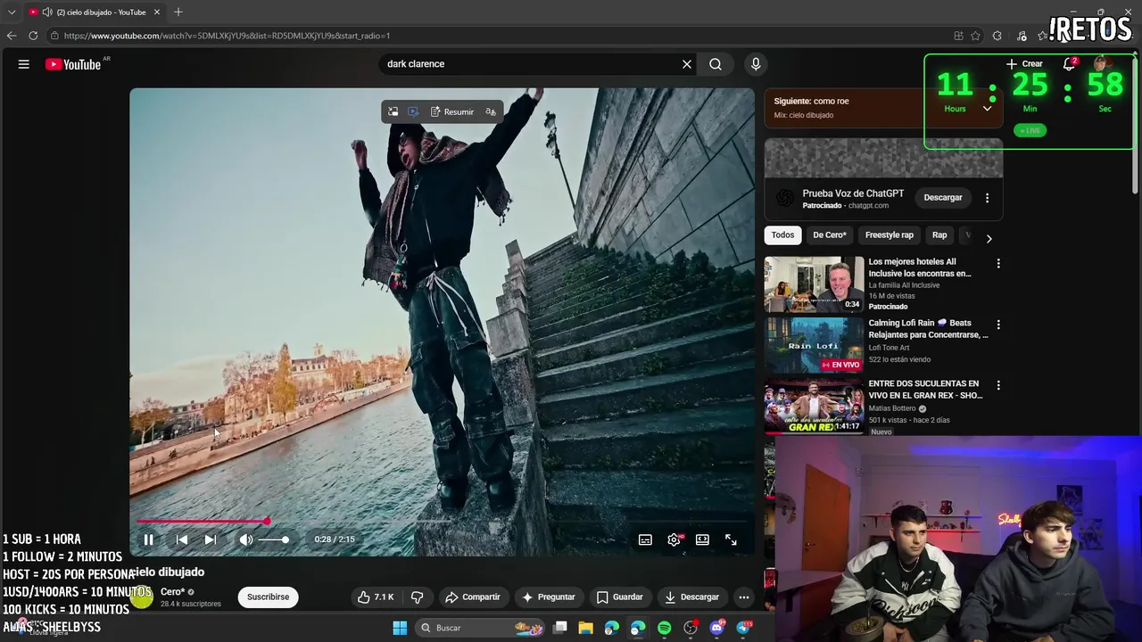Toggle subtitles in the player
This screenshot has height=642, width=1142.
[645, 539]
